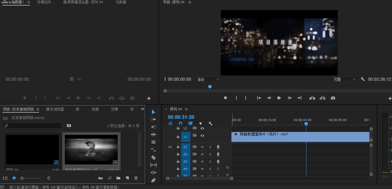Open the 完整 playback resolution dropdown

[344, 79]
